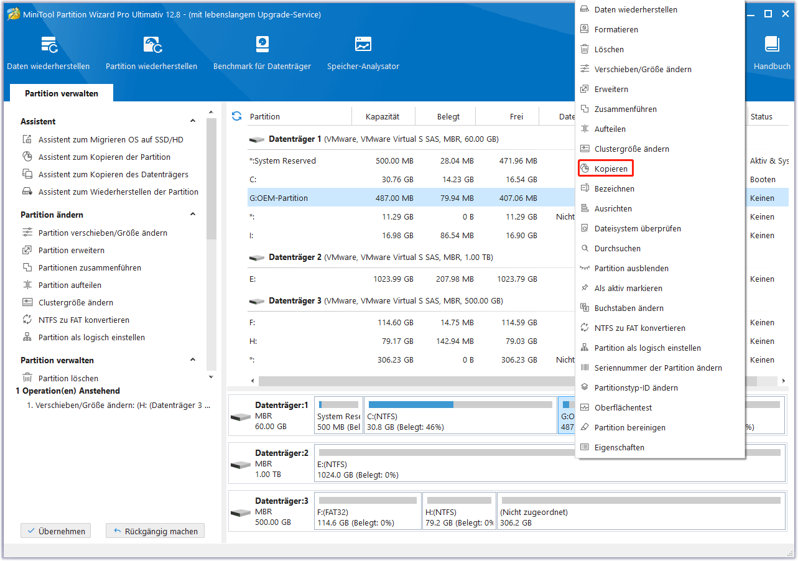Screen dimensions: 798x561
Task: Click C:(NTFS) block in disk map
Action: click(x=460, y=415)
